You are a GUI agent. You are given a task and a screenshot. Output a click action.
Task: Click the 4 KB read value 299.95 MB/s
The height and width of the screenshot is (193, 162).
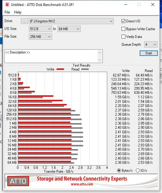(143, 88)
